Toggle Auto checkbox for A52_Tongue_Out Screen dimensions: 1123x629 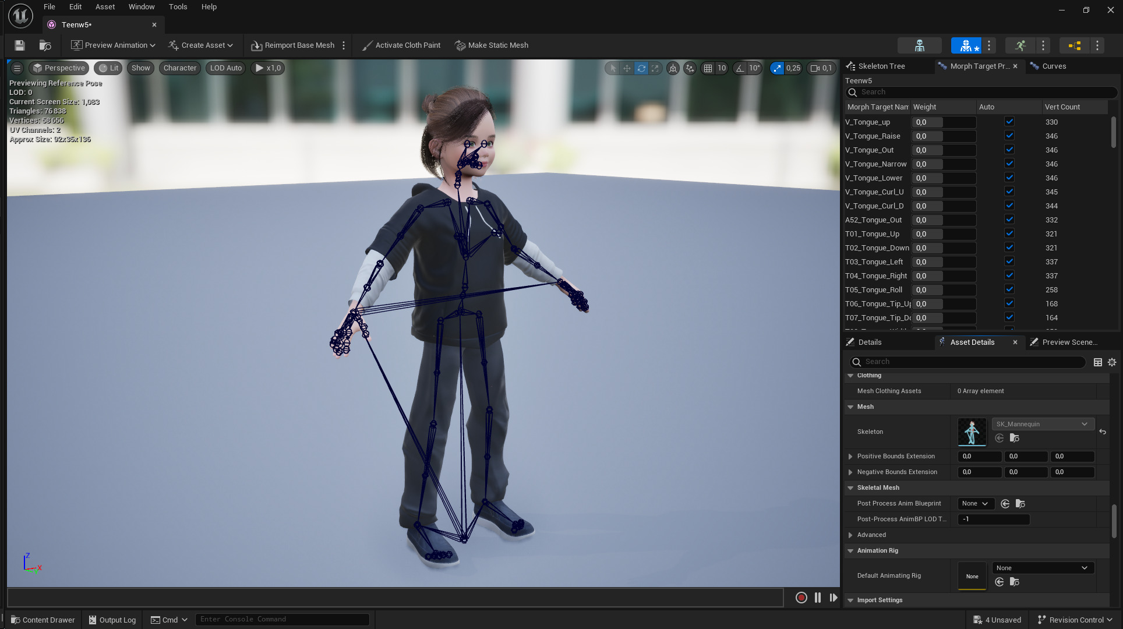[x=1009, y=220]
